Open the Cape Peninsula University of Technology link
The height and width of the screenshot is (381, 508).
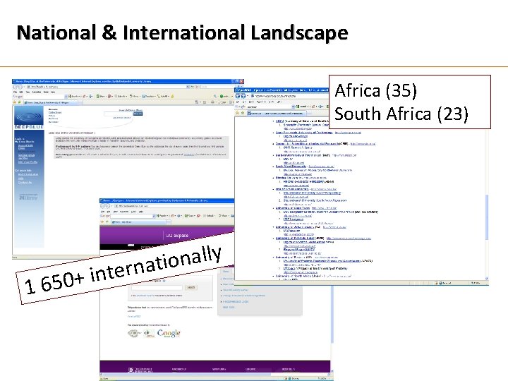[304, 133]
